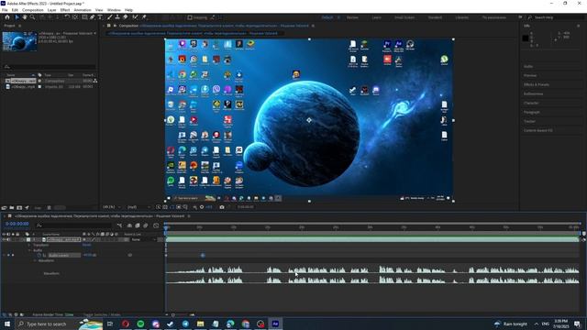The height and width of the screenshot is (330, 587).
Task: Click the Reset link next to Transform
Action: [x=86, y=245]
